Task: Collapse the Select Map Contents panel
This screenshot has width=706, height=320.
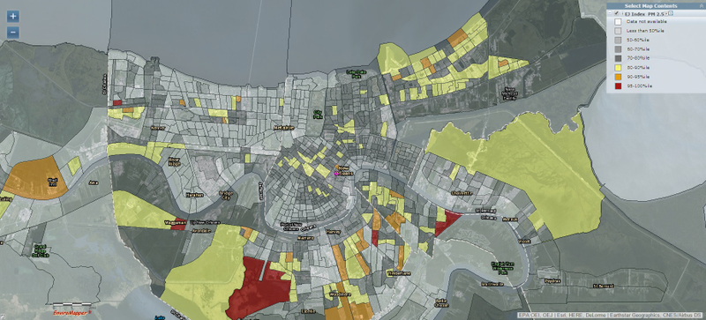Action: pos(701,6)
